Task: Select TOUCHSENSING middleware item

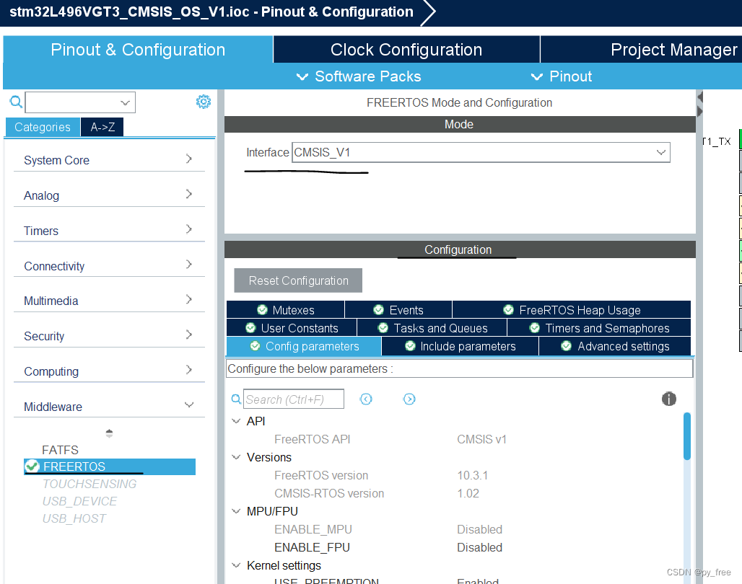Action: [x=90, y=484]
